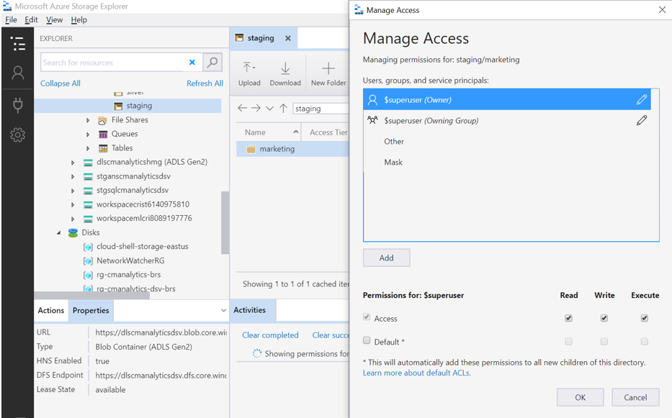The width and height of the screenshot is (672, 418).
Task: Expand dlscmanalyticshmg storage account
Action: point(73,163)
